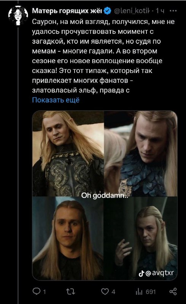Open the 1 ч timestamp link
186x304 pixels.
point(160,11)
